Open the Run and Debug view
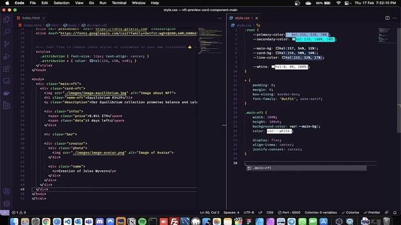401x225 pixels. [7, 56]
